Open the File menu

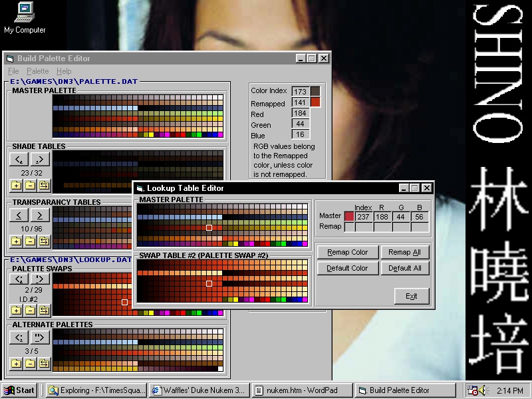point(13,71)
